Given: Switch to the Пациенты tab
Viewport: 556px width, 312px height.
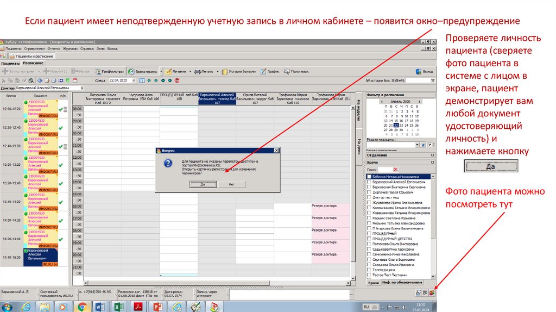Looking at the screenshot, I should (10, 64).
